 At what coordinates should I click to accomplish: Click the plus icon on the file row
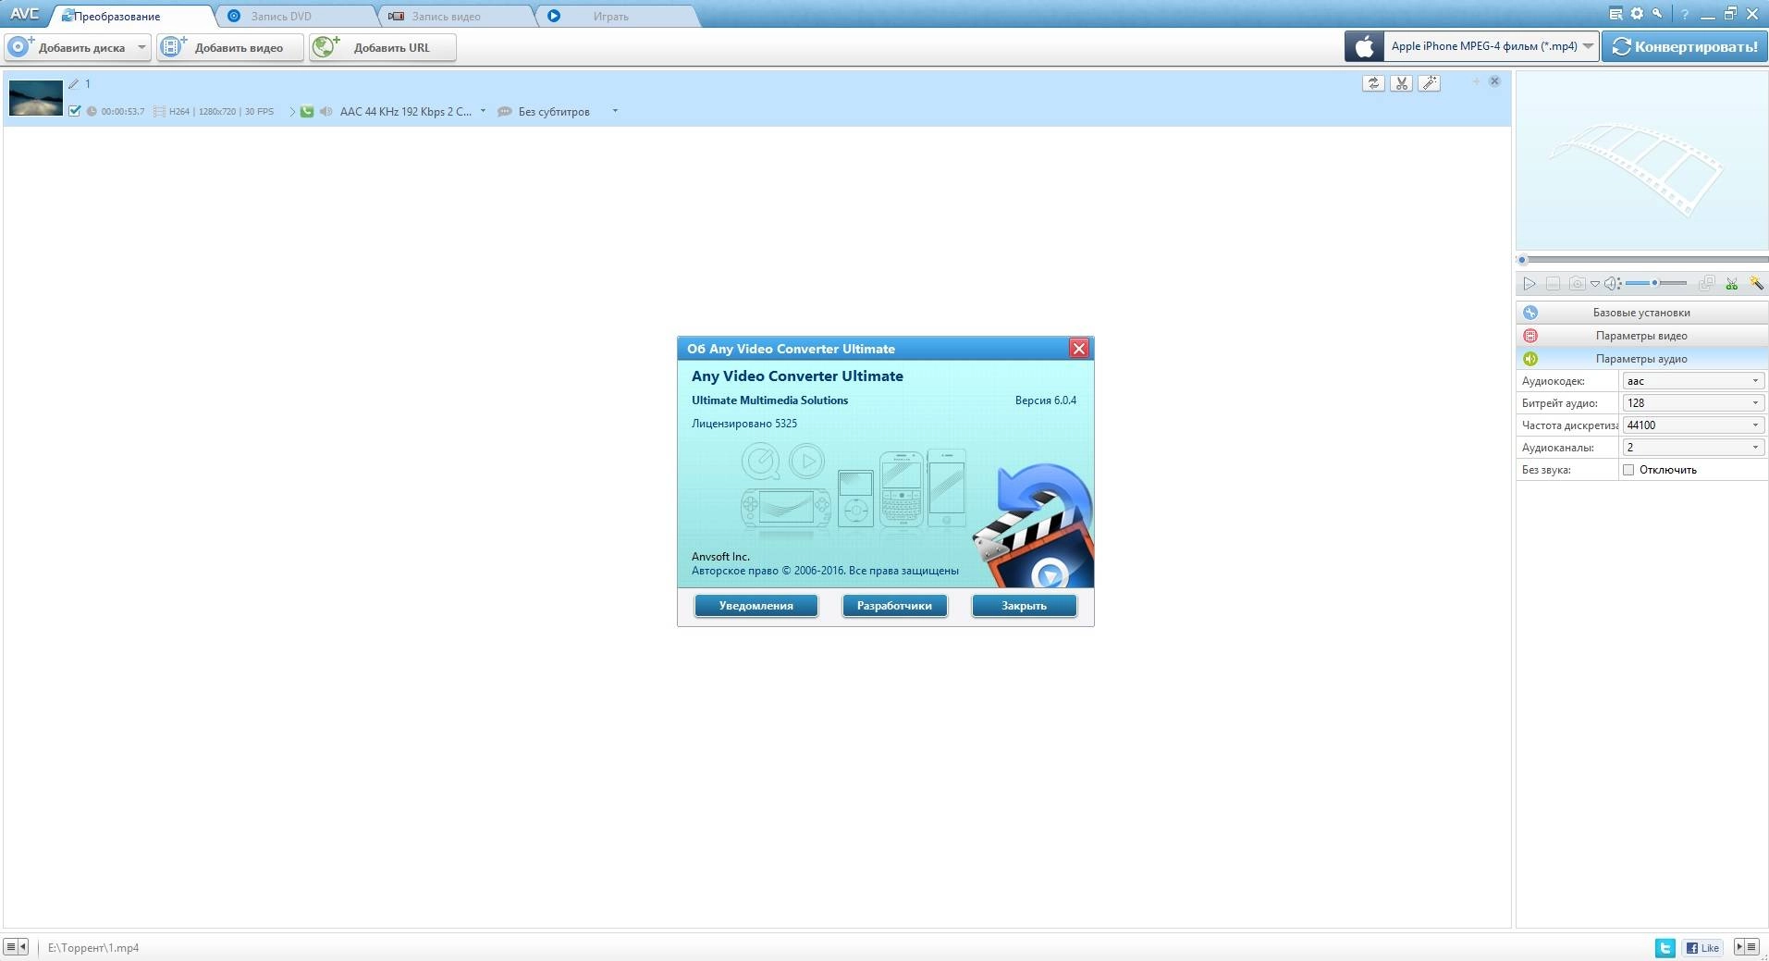[1475, 81]
